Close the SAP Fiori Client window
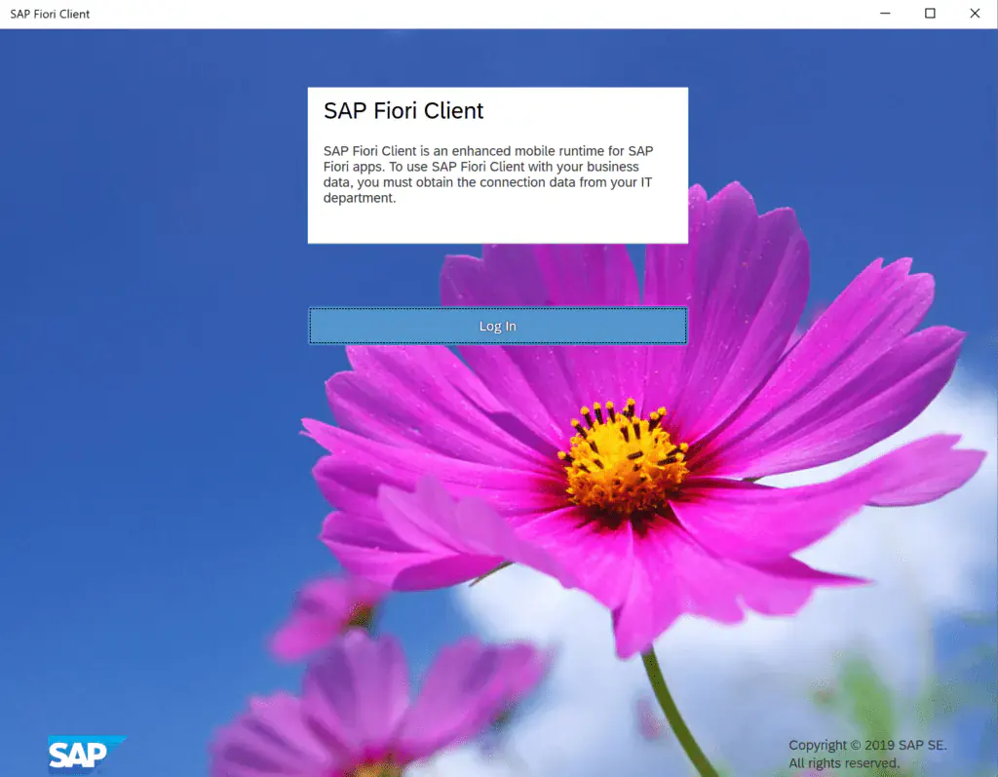The height and width of the screenshot is (777, 998). click(975, 14)
